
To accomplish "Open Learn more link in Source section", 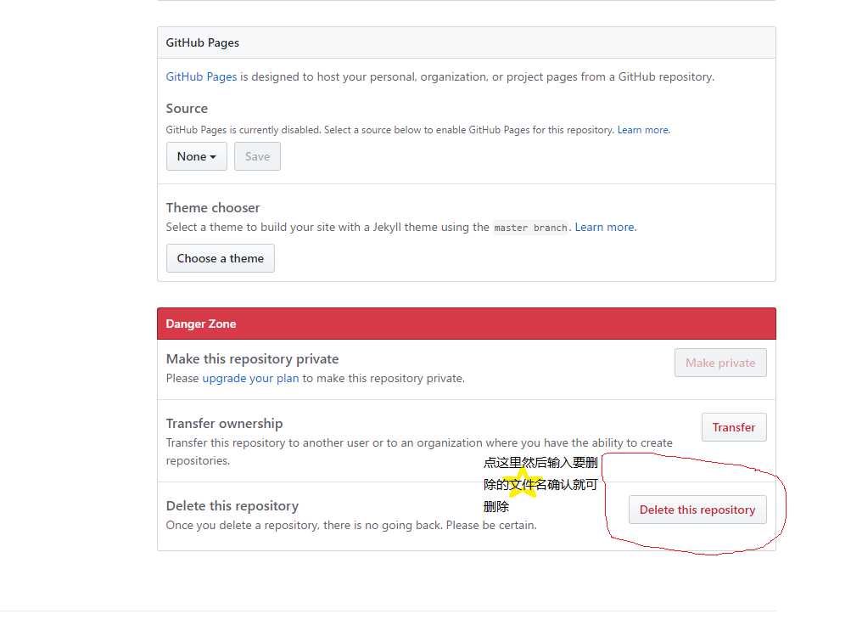I will click(643, 130).
